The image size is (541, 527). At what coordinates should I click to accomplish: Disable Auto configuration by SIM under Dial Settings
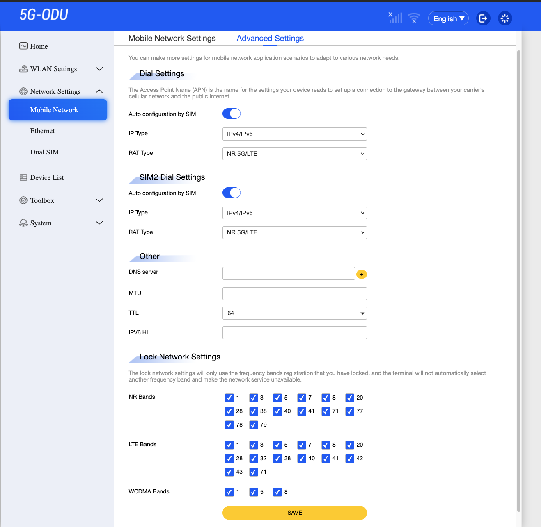[x=232, y=114]
